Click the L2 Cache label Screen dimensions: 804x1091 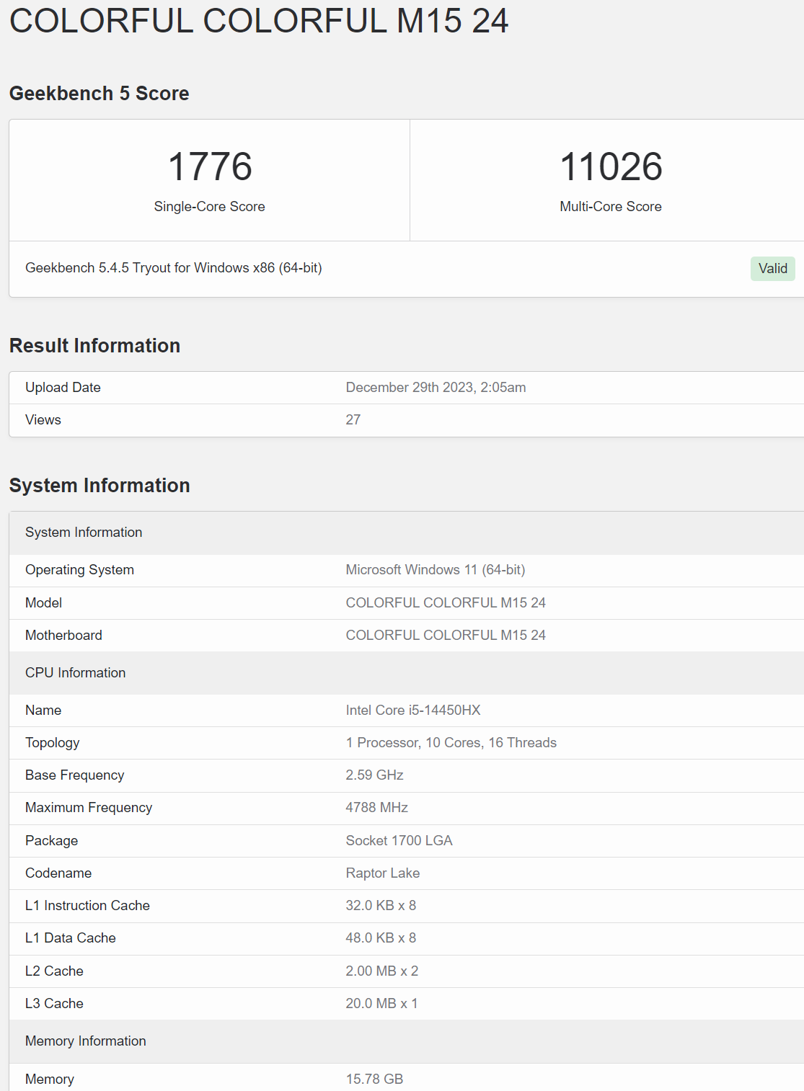click(55, 971)
